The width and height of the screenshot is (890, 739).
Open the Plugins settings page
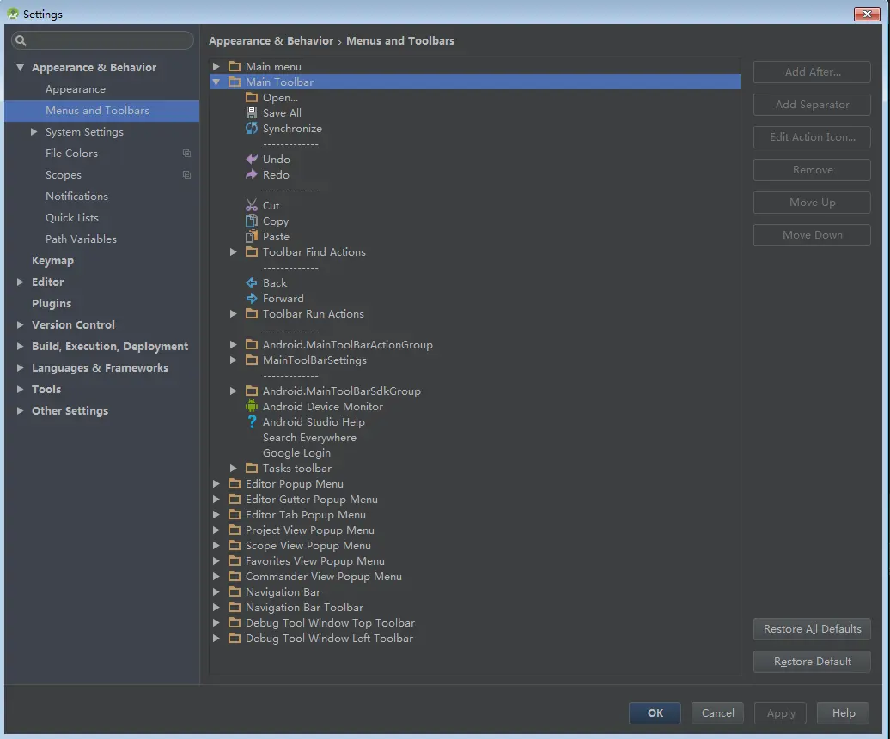[x=52, y=304]
